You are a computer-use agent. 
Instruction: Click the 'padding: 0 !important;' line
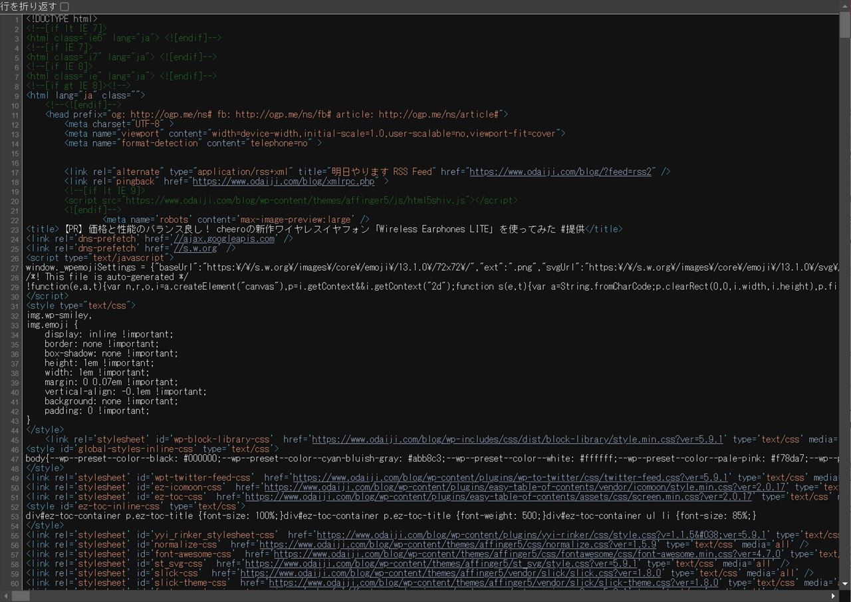coord(97,410)
